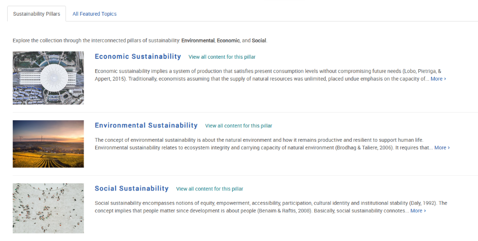This screenshot has width=478, height=241.
Task: Expand More on the Social Sustainability description
Action: (x=418, y=210)
